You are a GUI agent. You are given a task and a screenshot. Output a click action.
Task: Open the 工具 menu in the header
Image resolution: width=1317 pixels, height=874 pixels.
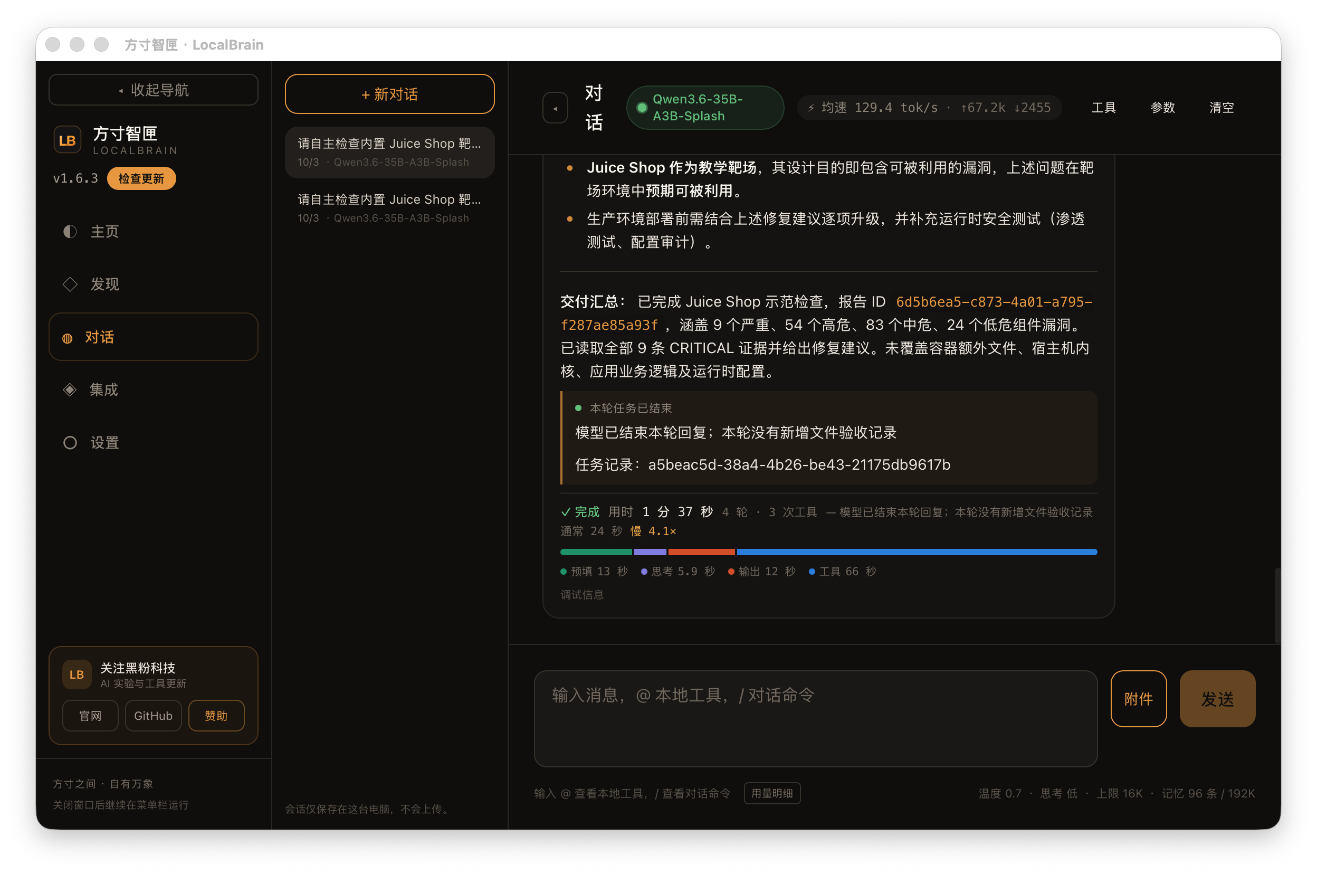[1104, 108]
